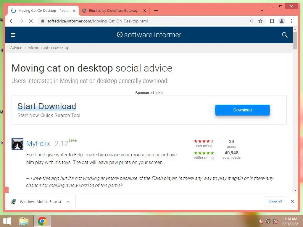The height and width of the screenshot is (227, 303).
Task: Go back to the previous page
Action: pyautogui.click(x=12, y=21)
